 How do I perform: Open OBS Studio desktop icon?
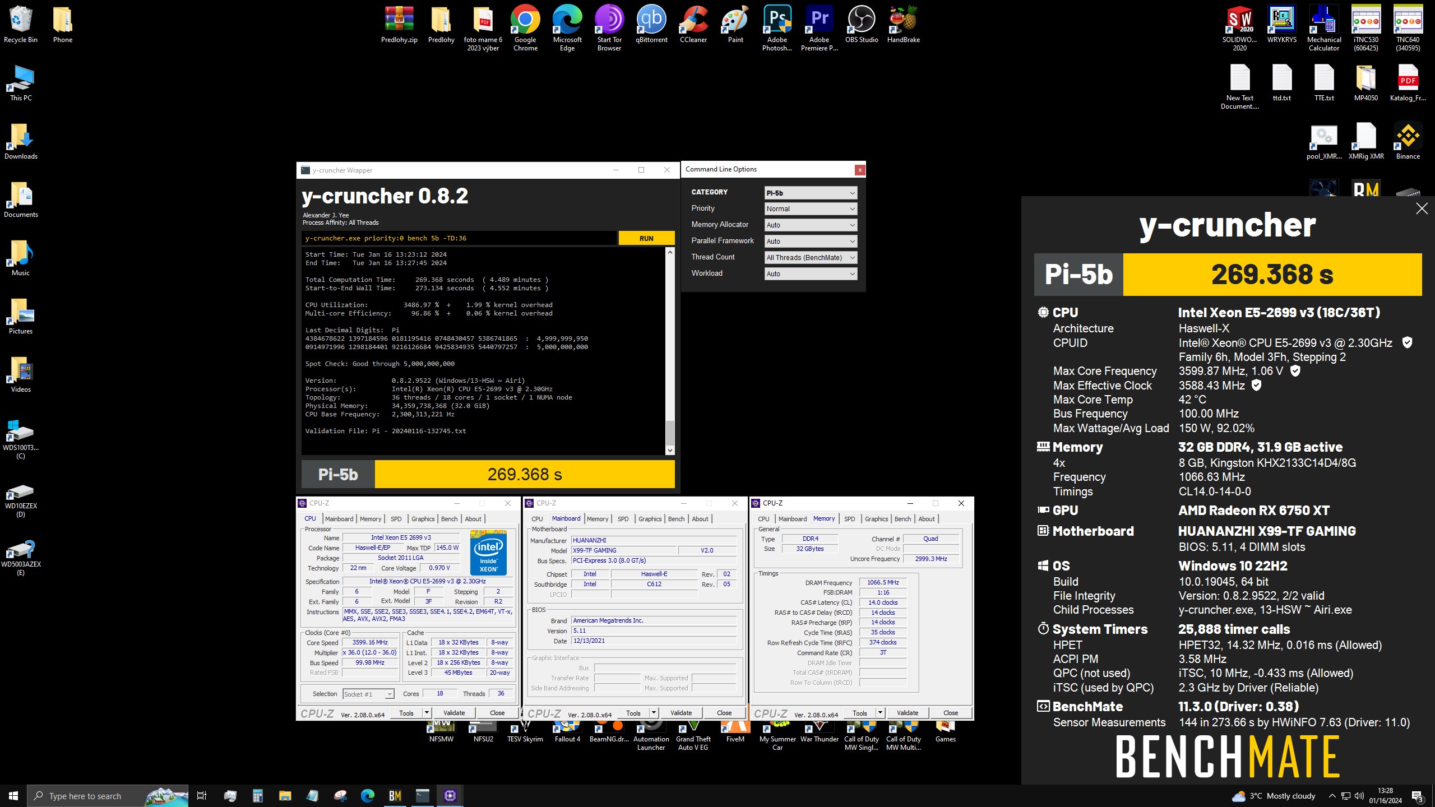(862, 25)
